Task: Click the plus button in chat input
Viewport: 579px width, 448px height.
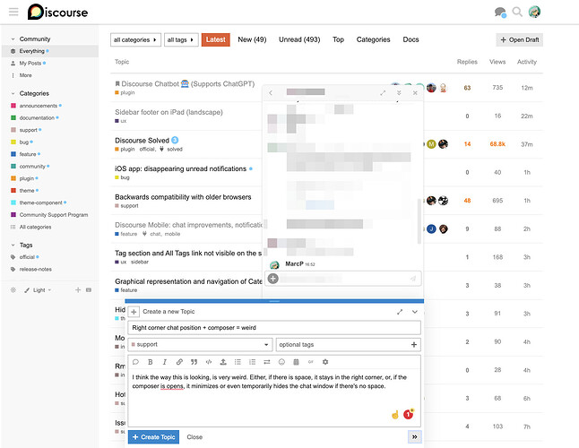Action: (273, 279)
